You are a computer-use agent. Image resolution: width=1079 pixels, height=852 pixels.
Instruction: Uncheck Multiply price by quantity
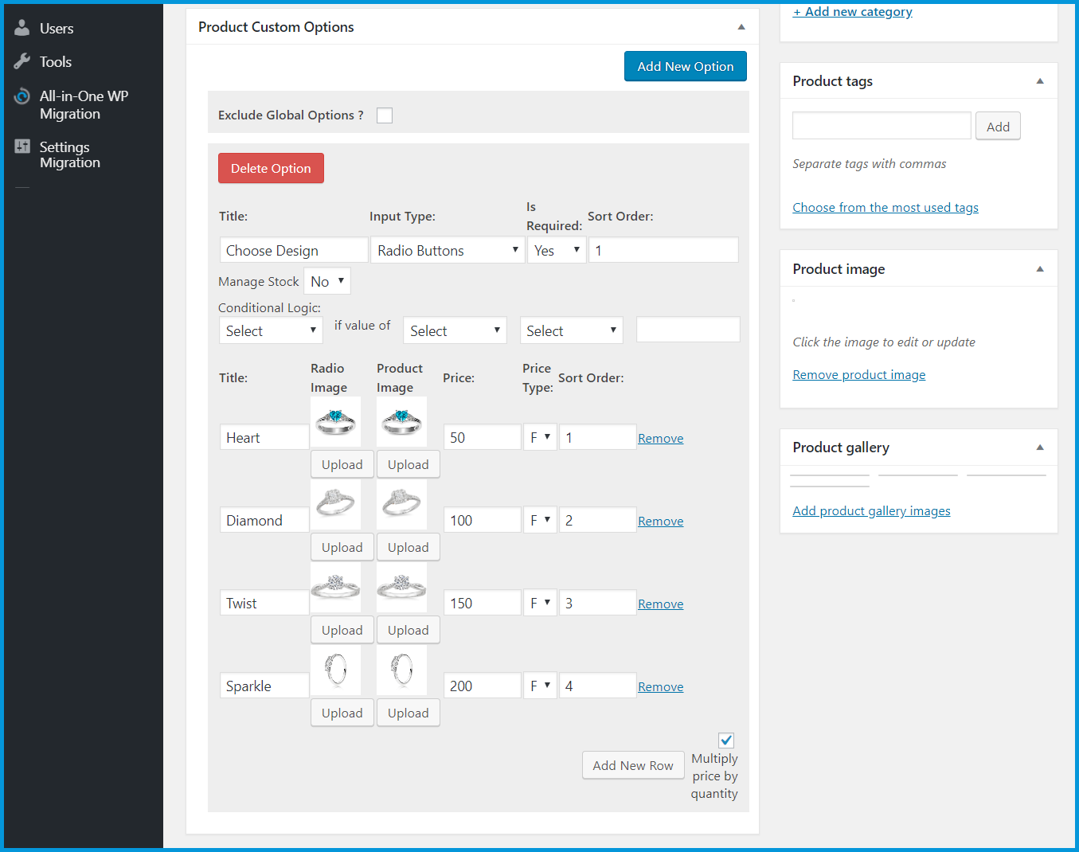[x=726, y=741]
